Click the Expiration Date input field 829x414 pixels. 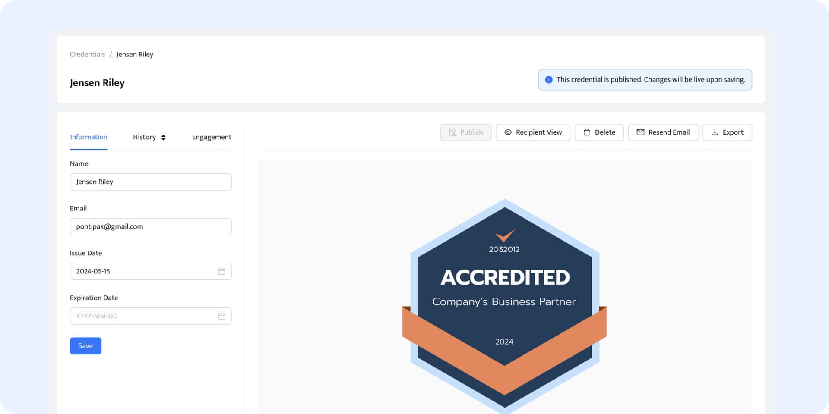click(142, 316)
